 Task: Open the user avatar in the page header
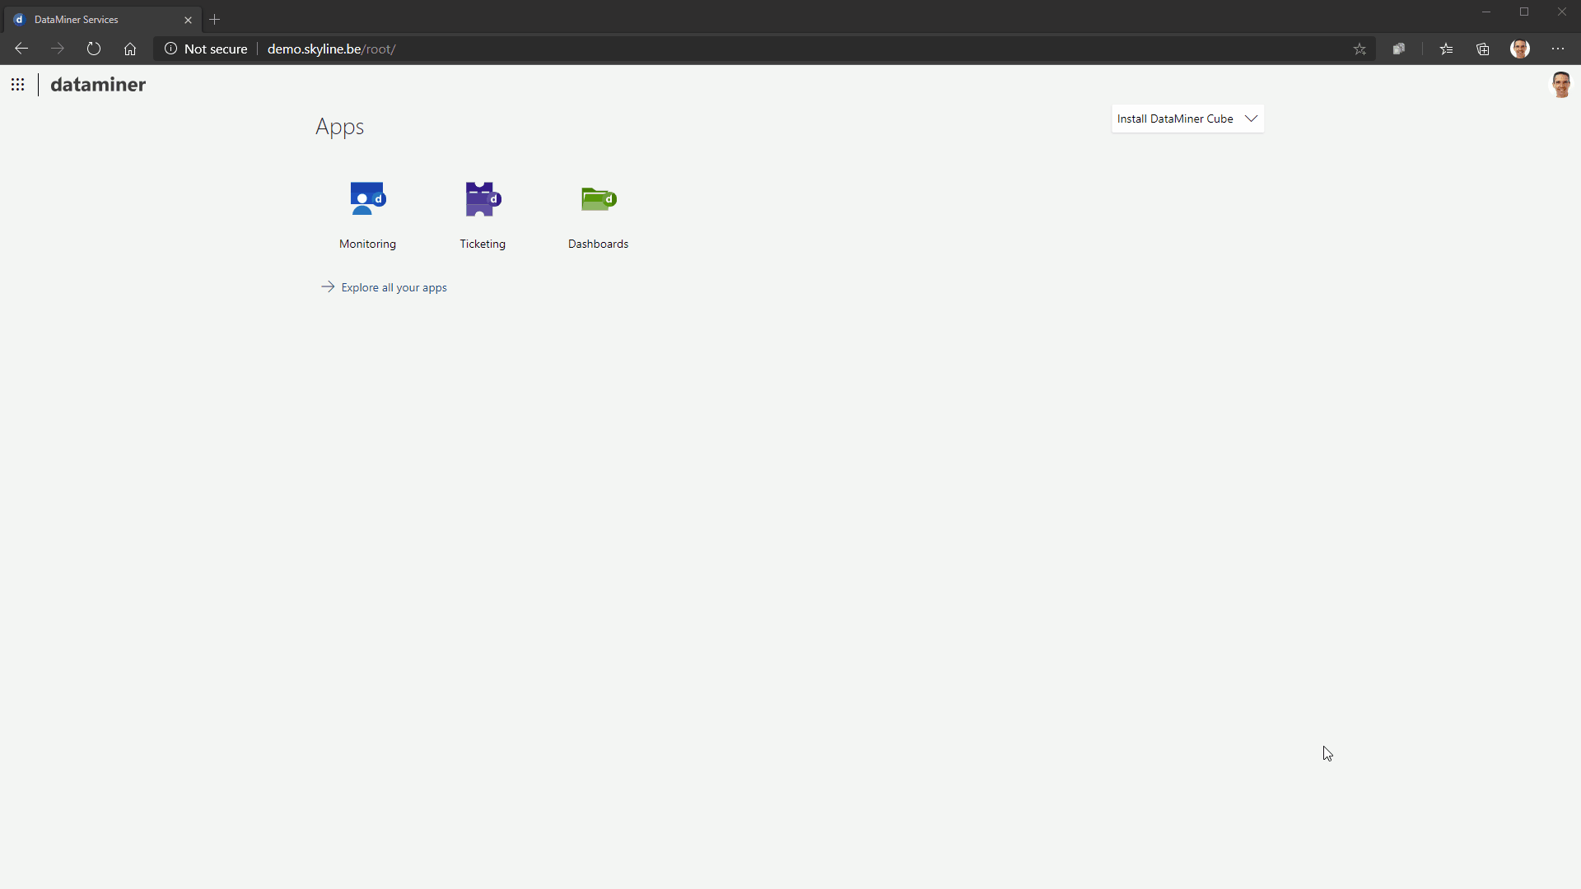pos(1560,84)
